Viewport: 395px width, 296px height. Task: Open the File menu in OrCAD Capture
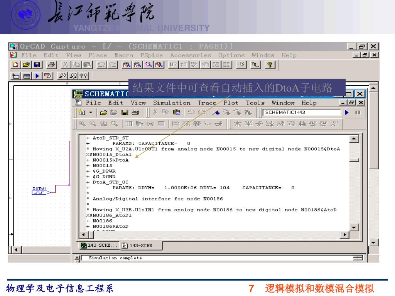pos(29,55)
